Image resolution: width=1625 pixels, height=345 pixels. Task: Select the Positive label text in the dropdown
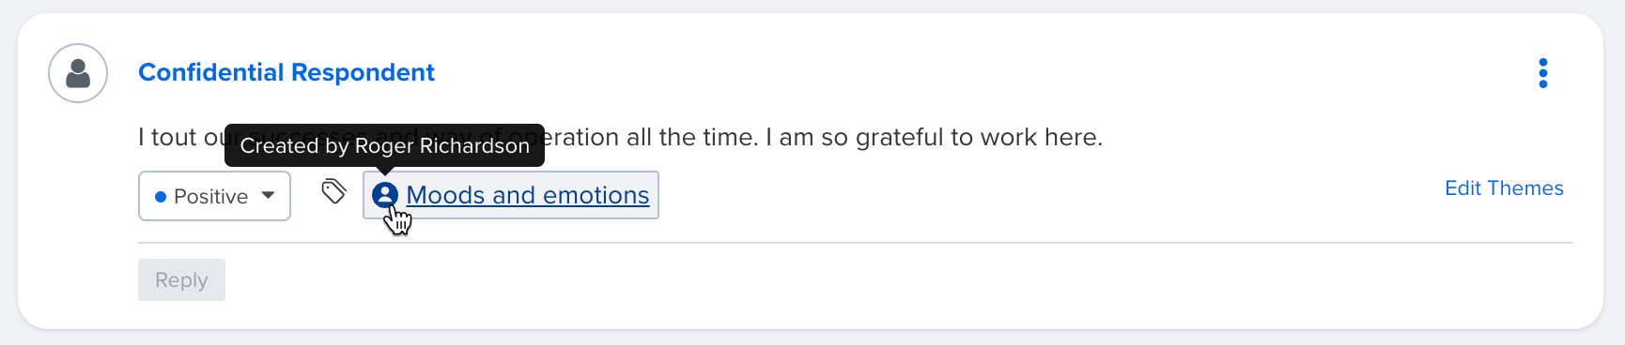210,197
